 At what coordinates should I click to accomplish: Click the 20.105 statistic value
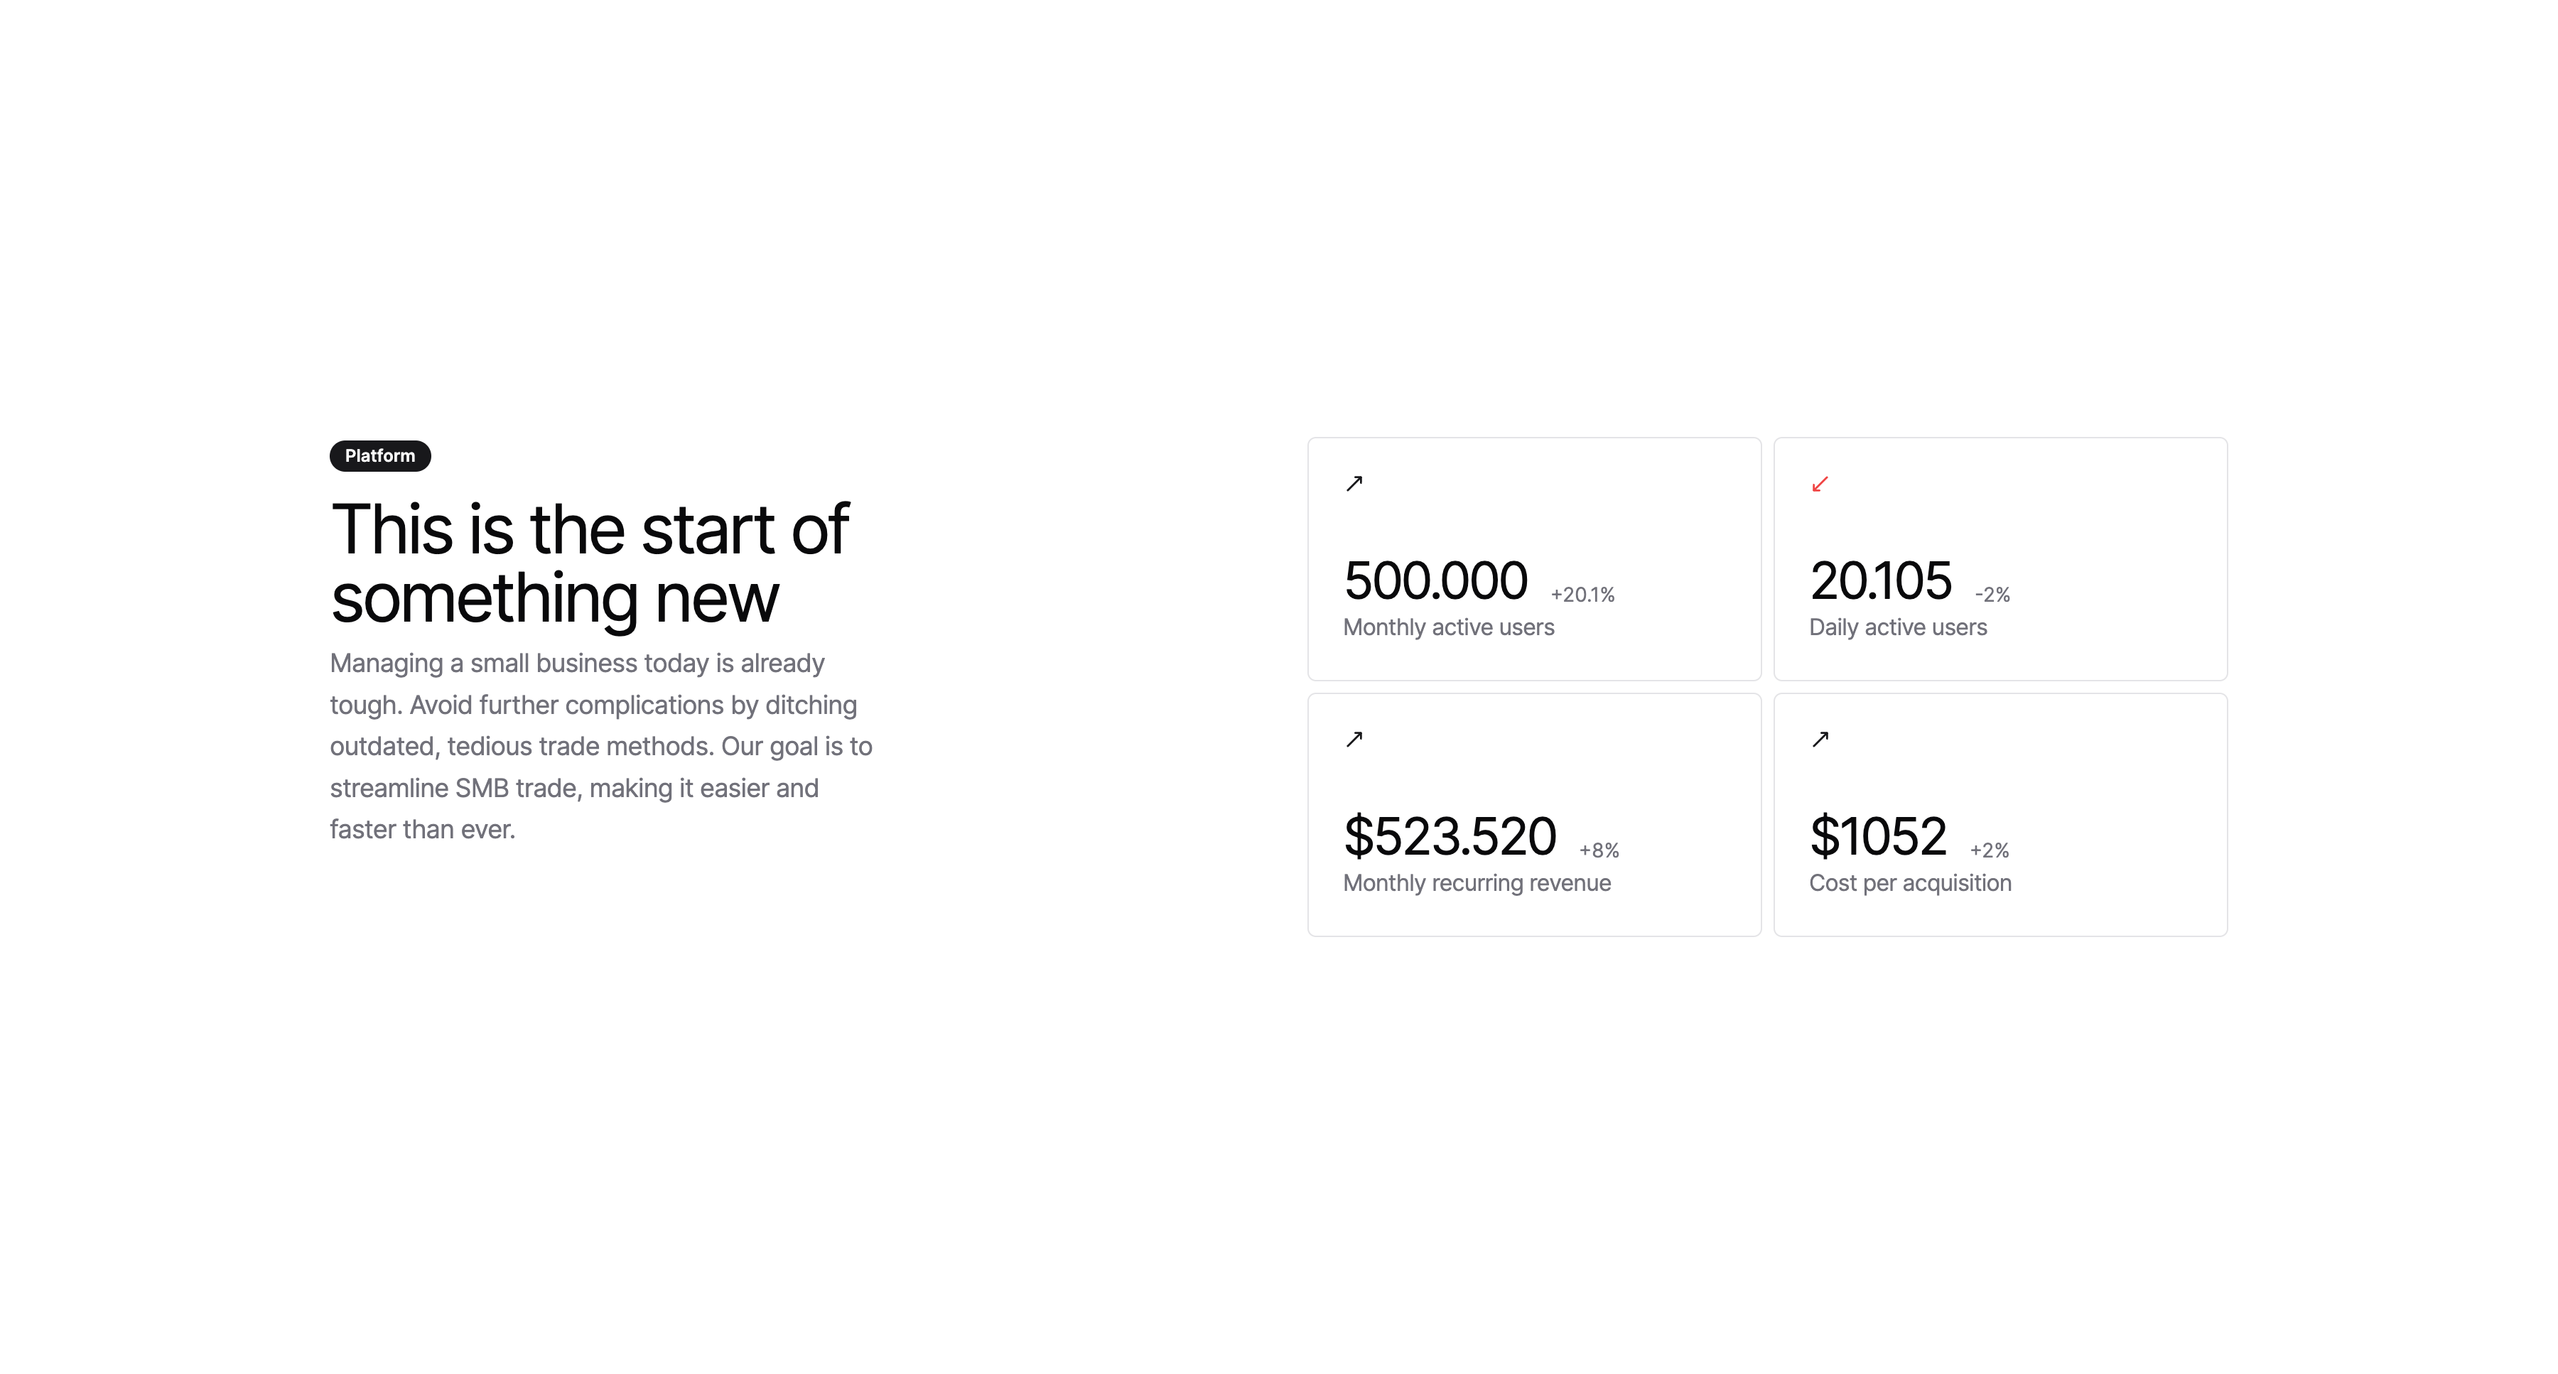(1879, 580)
